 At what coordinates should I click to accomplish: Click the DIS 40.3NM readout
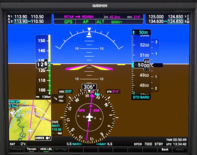point(112,17)
